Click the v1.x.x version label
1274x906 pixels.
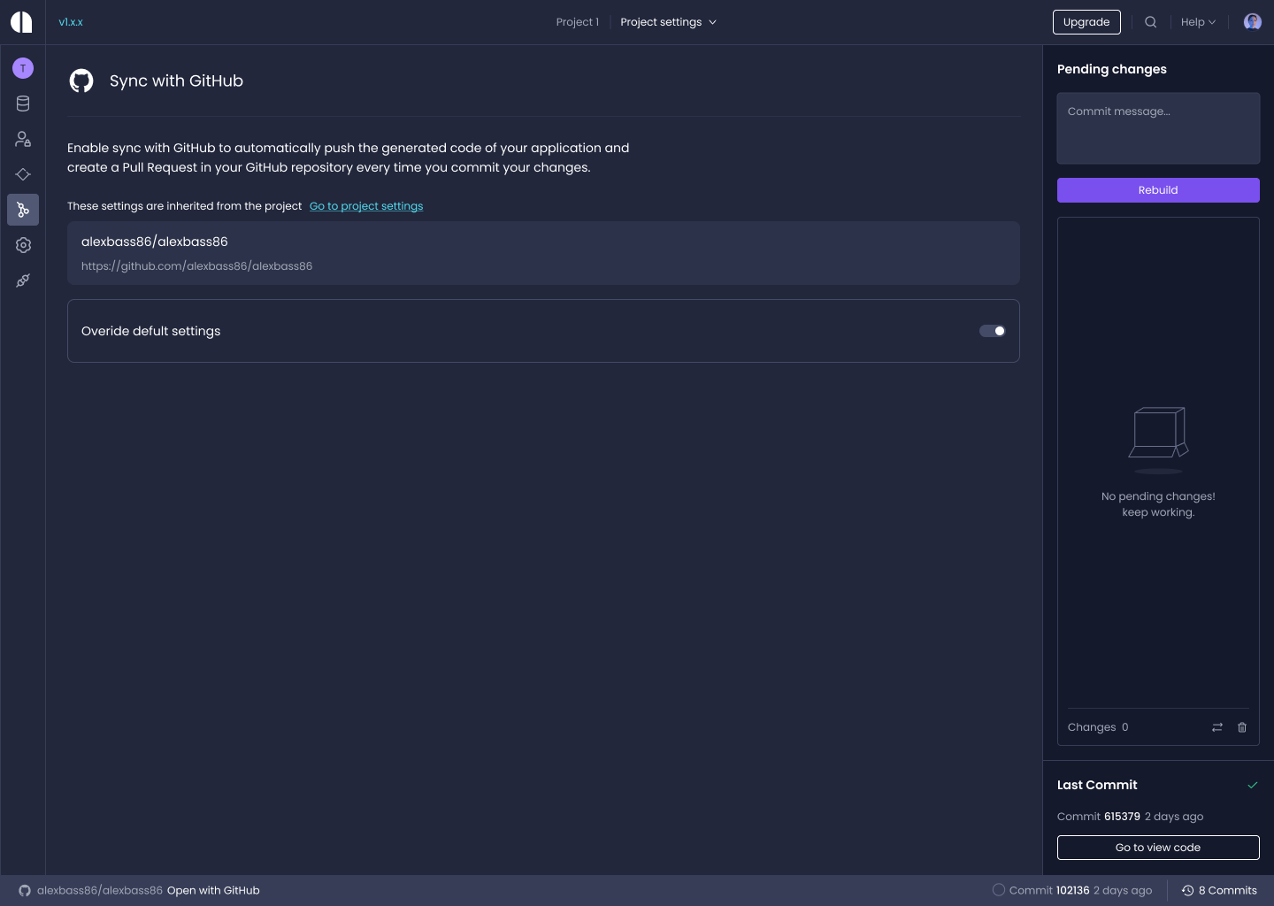click(71, 22)
